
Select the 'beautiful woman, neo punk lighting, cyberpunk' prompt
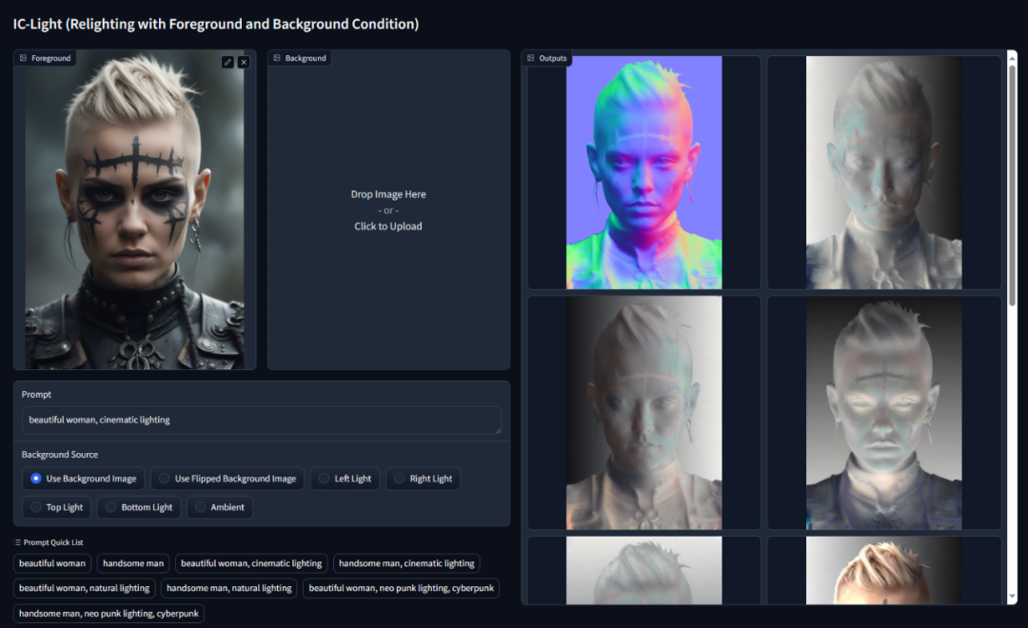click(x=401, y=588)
